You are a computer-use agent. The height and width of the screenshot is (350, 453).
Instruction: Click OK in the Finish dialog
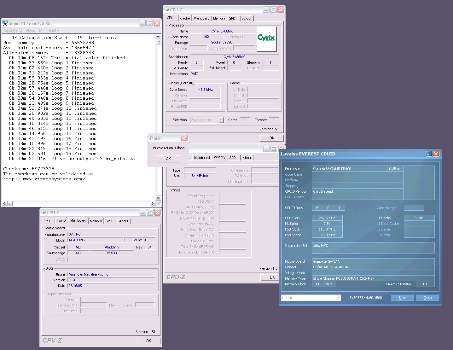(168, 159)
